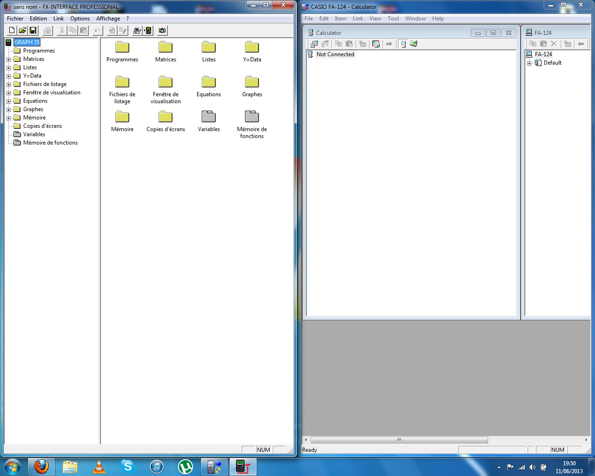Select the FA-124 root item in right pane
Viewport: 595px width, 476px height.
[543, 54]
